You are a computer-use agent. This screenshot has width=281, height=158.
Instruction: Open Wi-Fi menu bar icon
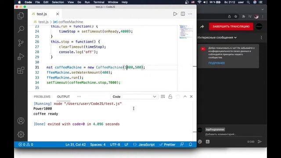(x=199, y=2)
